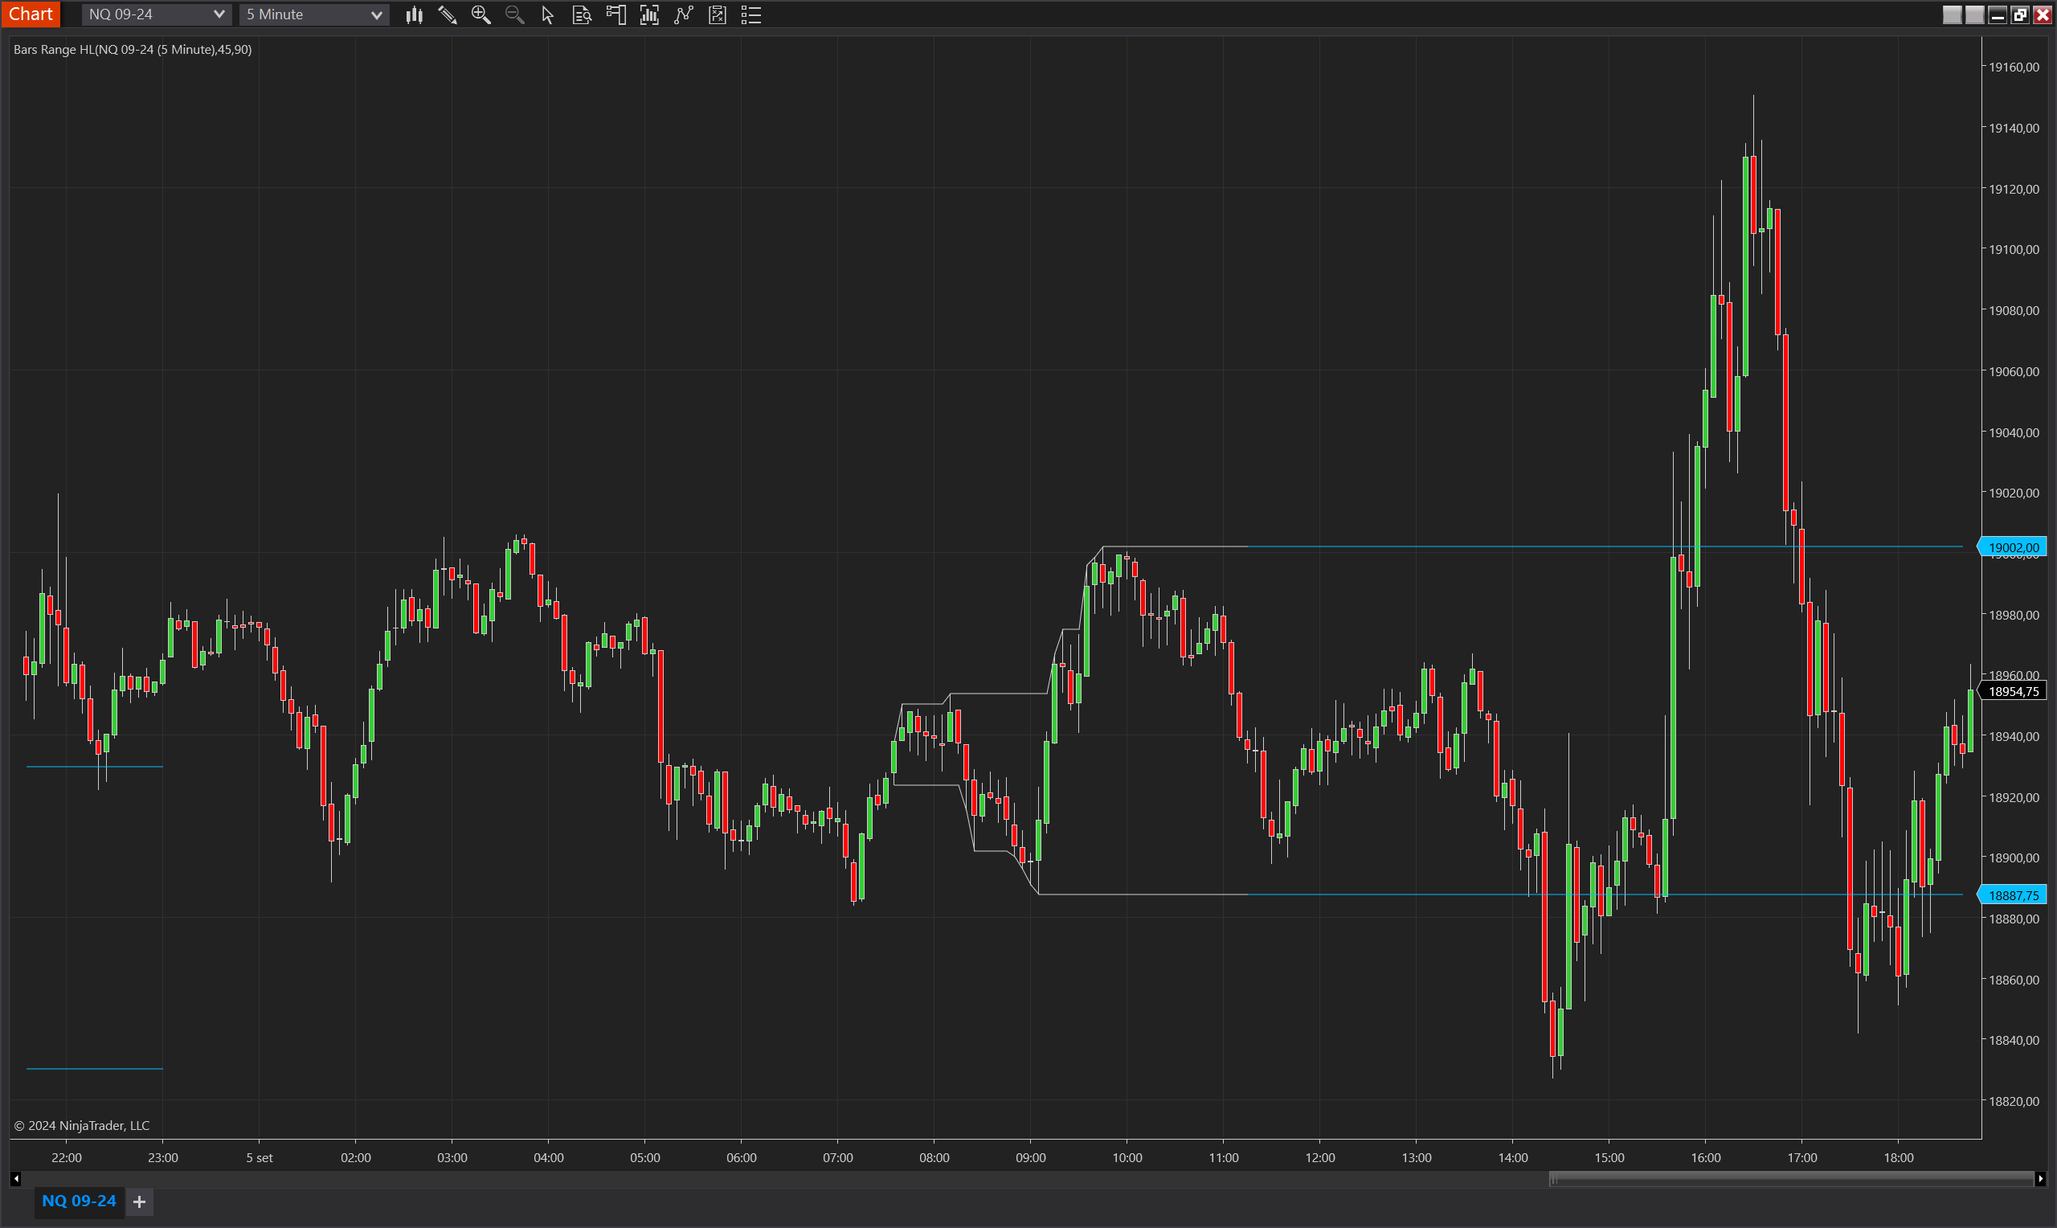Click the Bars Range HL indicator label

133,50
